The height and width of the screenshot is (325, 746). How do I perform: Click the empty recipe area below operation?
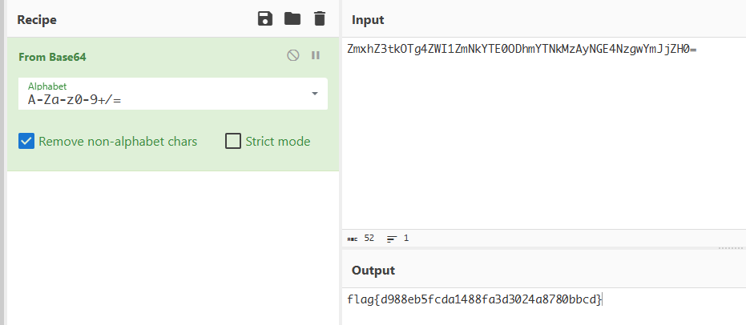(172, 248)
